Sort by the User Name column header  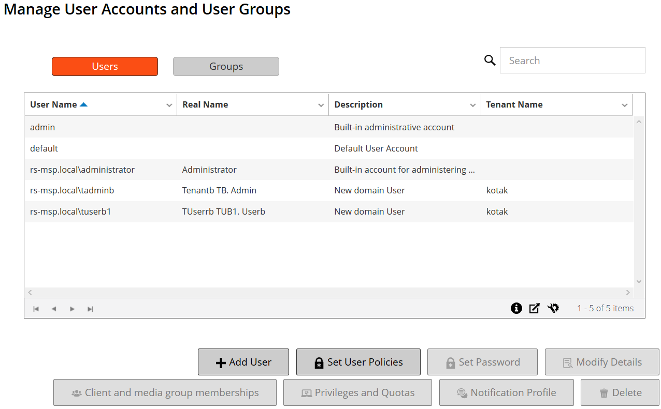53,104
